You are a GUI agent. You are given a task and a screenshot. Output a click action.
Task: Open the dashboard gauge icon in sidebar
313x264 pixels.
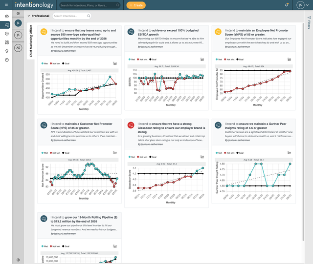click(x=6, y=16)
